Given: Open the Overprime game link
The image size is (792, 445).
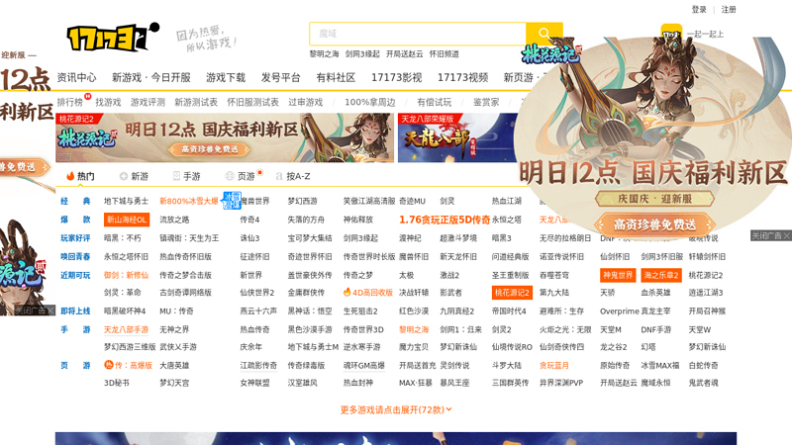Looking at the screenshot, I should click(620, 311).
